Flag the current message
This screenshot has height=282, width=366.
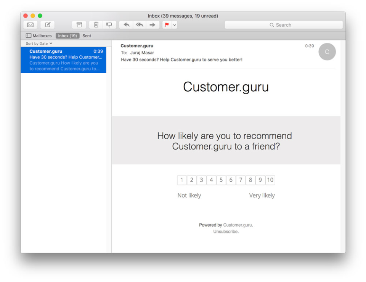[x=167, y=24]
